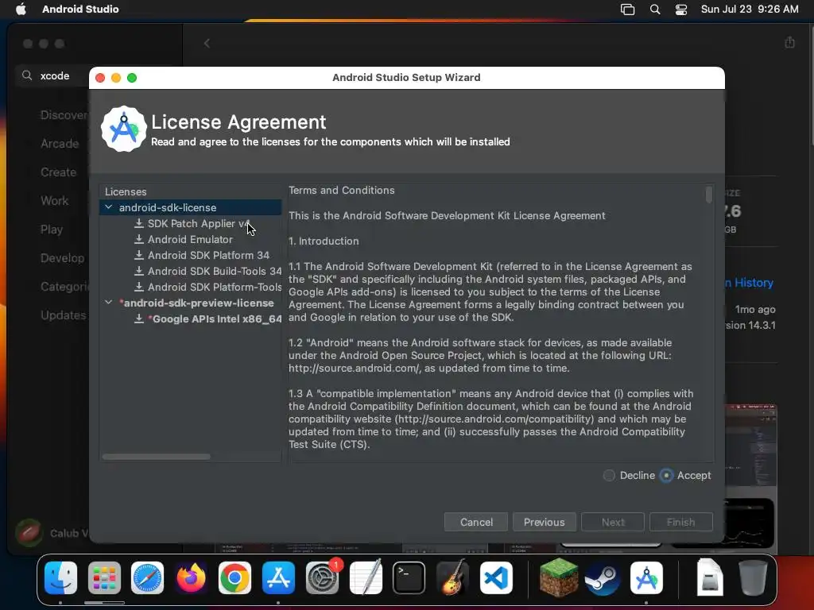Click the license text vertical scrollbar
Viewport: 814px width, 610px height.
pos(708,195)
